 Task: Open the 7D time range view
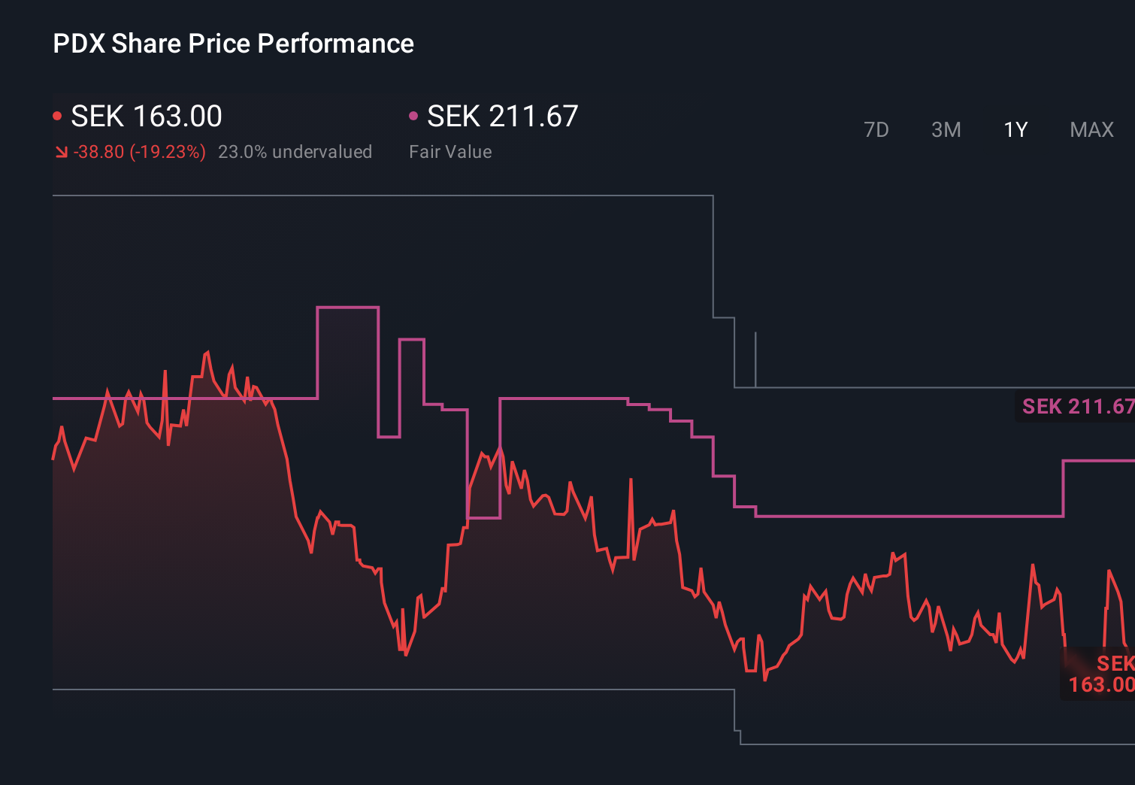[876, 129]
